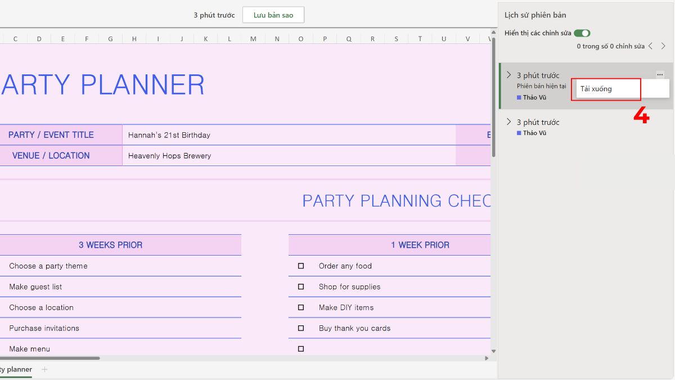Click the PARTY PLANNER title text
The width and height of the screenshot is (675, 380).
103,85
